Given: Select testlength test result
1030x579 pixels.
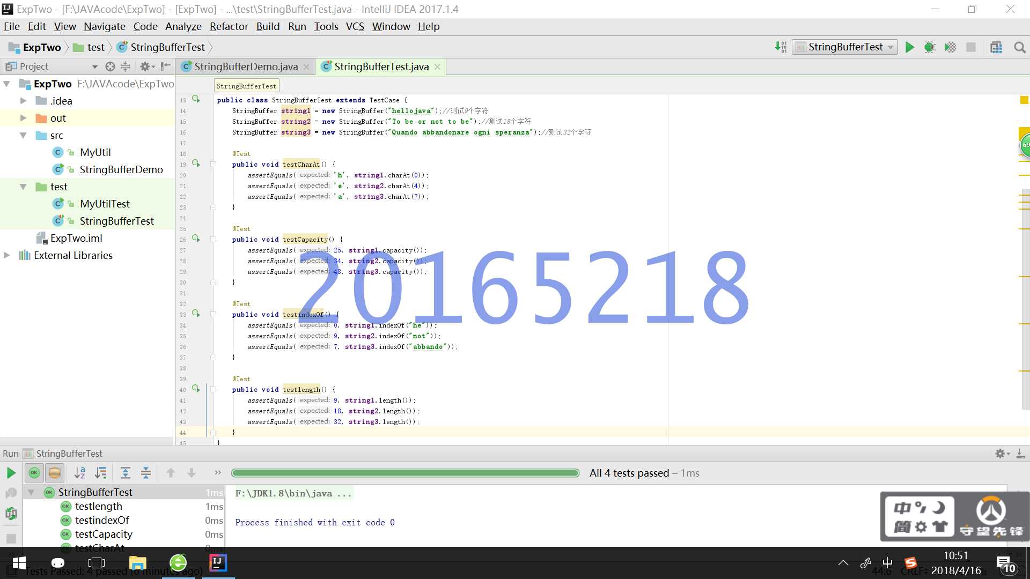Looking at the screenshot, I should pos(99,506).
